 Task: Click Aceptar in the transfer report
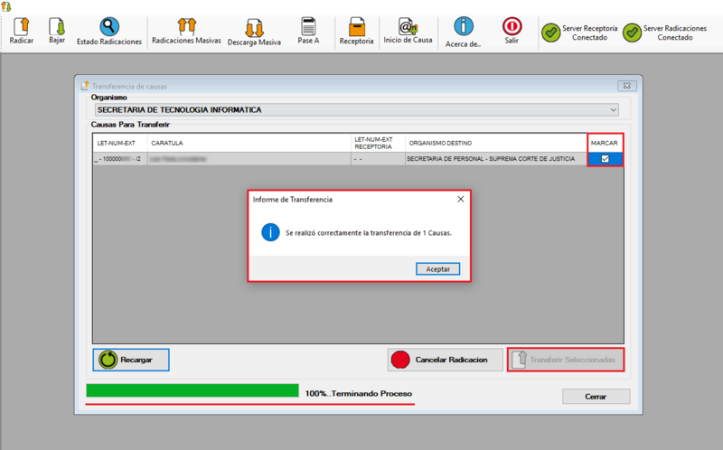click(437, 268)
